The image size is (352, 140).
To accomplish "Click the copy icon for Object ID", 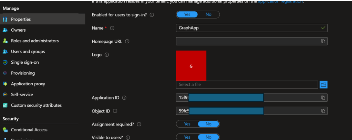I will pyautogui.click(x=323, y=111).
